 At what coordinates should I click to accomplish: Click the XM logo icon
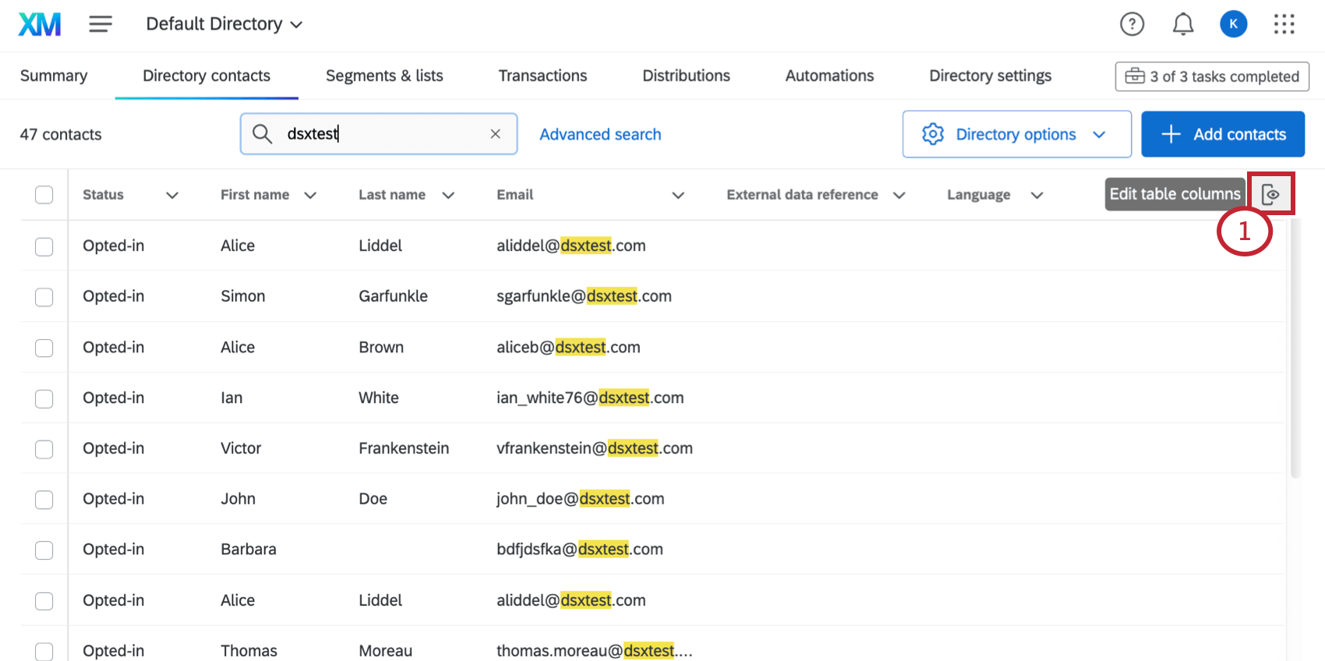[40, 24]
